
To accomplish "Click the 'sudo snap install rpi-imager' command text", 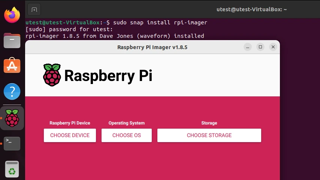I will click(160, 22).
